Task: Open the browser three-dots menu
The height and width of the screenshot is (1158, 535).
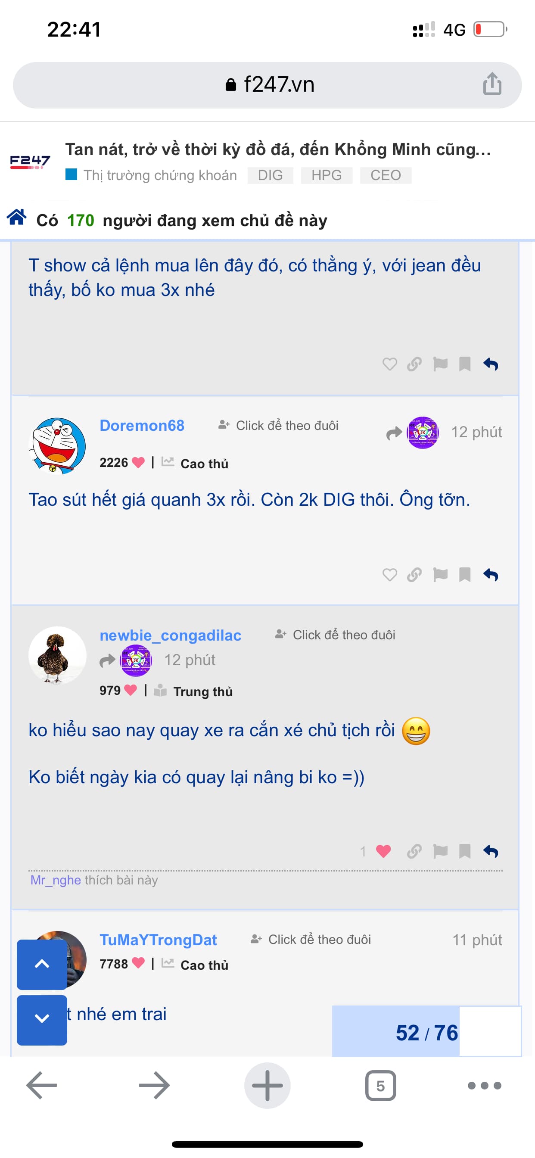Action: 484,1086
